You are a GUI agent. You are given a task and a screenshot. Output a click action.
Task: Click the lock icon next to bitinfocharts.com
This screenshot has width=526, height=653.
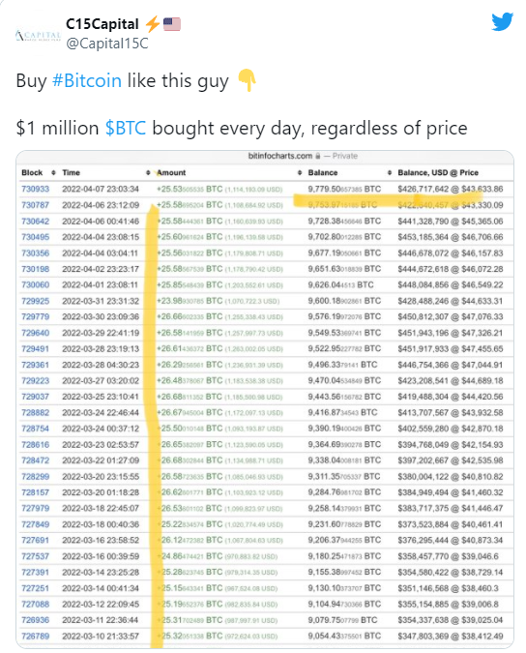click(318, 156)
